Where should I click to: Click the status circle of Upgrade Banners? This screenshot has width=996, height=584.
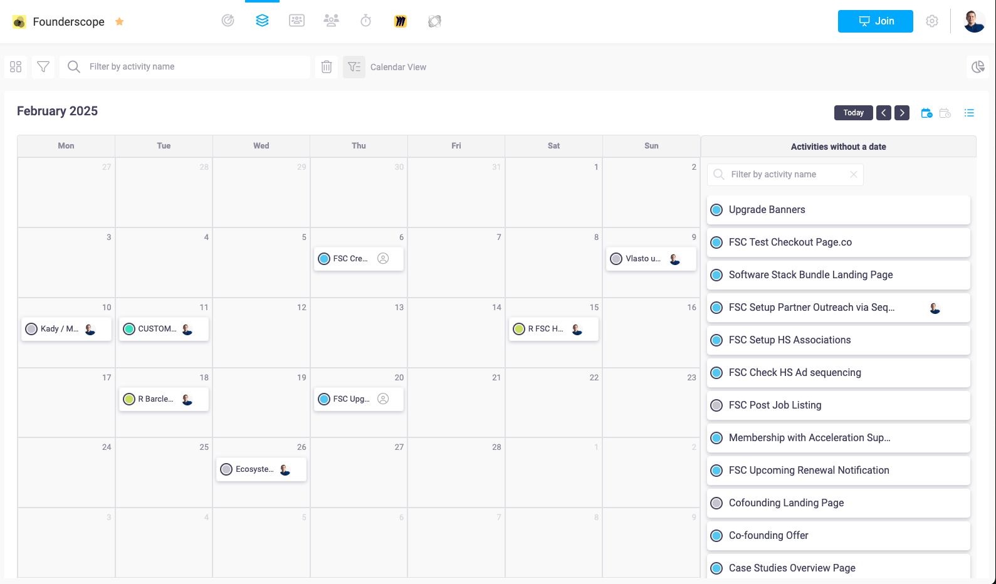(x=716, y=210)
